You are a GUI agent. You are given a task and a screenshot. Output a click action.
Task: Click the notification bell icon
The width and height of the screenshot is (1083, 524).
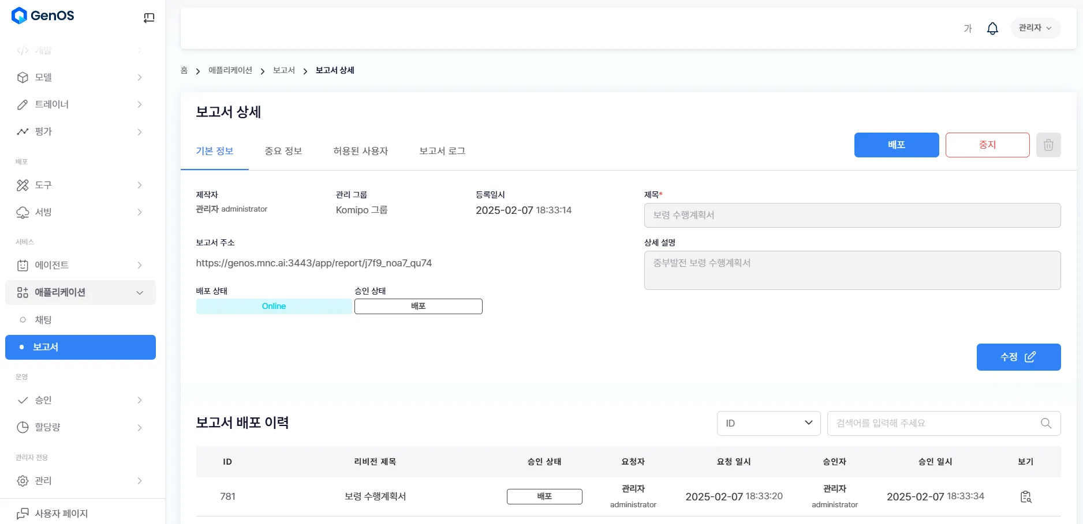point(992,28)
